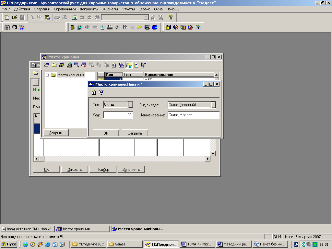Open the Файл menu
The width and height of the screenshot is (332, 249).
click(x=6, y=9)
